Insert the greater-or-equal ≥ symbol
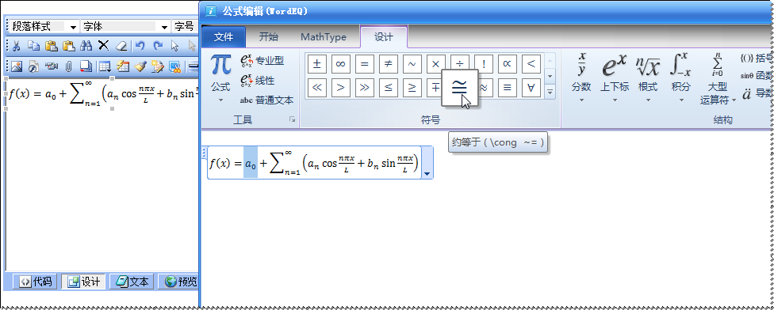The width and height of the screenshot is (774, 310). tap(412, 88)
